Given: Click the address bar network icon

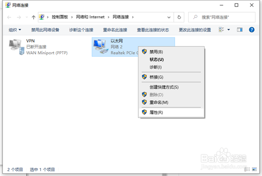Looking at the screenshot, I should [x=41, y=17].
